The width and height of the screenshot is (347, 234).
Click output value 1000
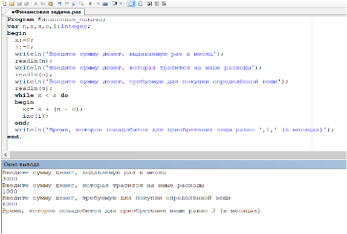tap(10, 191)
